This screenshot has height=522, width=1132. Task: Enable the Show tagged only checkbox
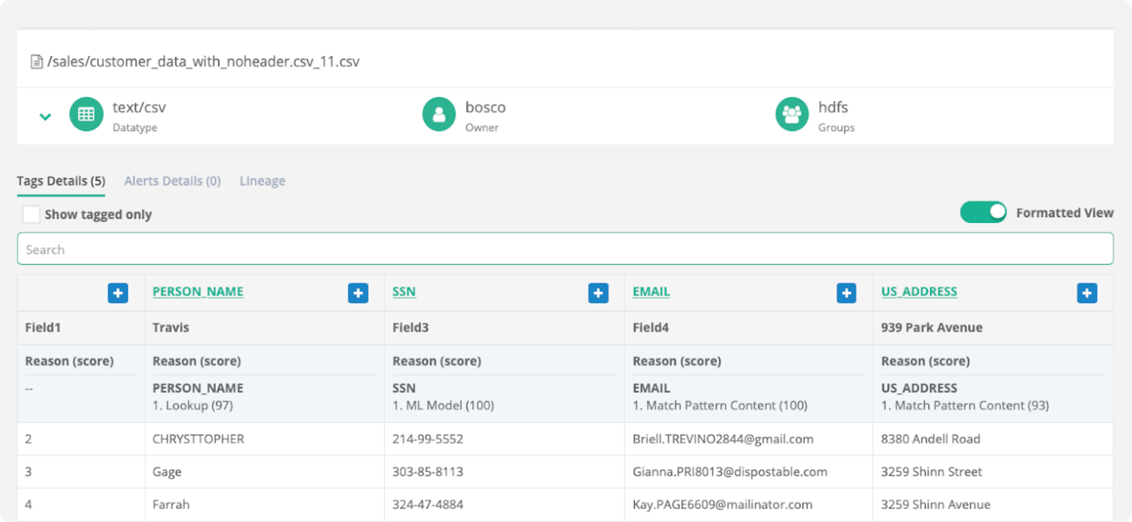click(31, 214)
